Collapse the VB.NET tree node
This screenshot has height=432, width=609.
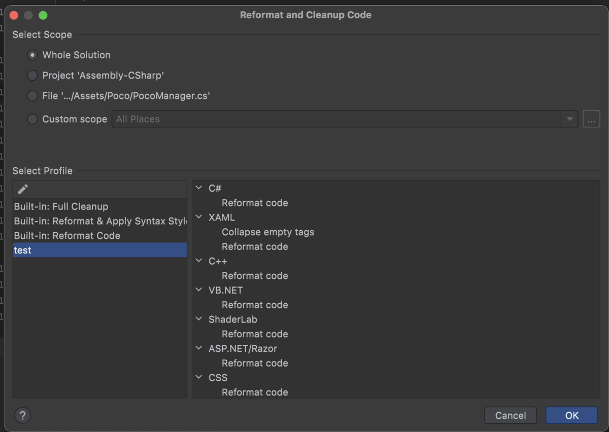pyautogui.click(x=199, y=291)
